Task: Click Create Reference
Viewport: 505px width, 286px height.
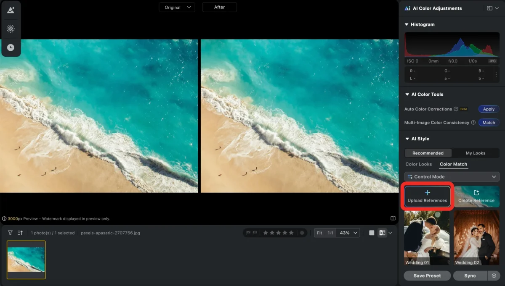Action: coord(476,197)
